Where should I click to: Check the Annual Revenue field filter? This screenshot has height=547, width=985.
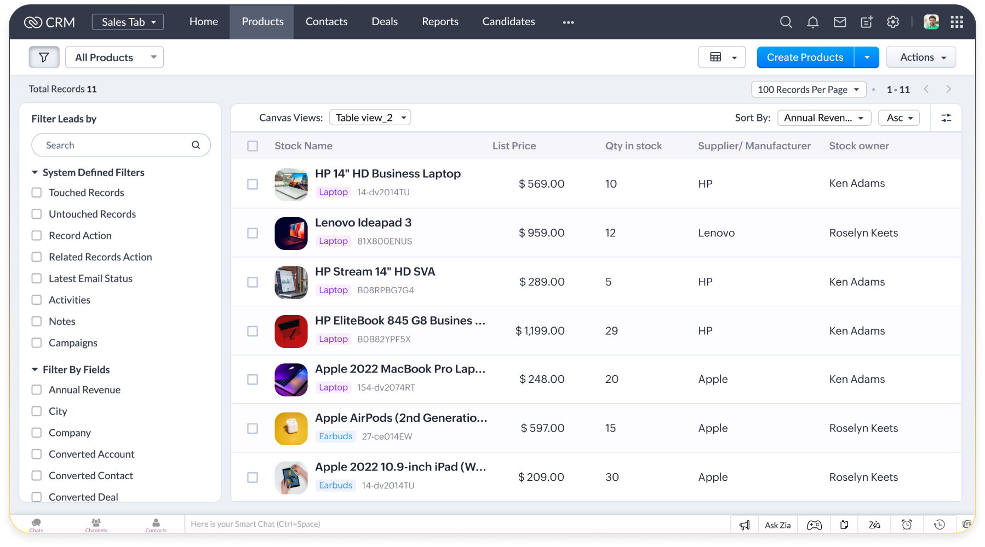(x=37, y=390)
